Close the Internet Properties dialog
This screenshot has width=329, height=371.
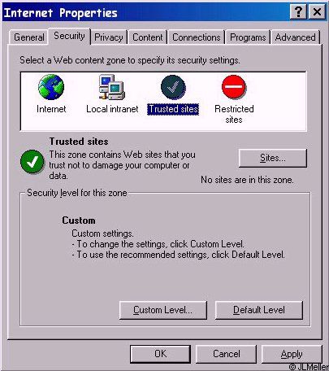317,12
